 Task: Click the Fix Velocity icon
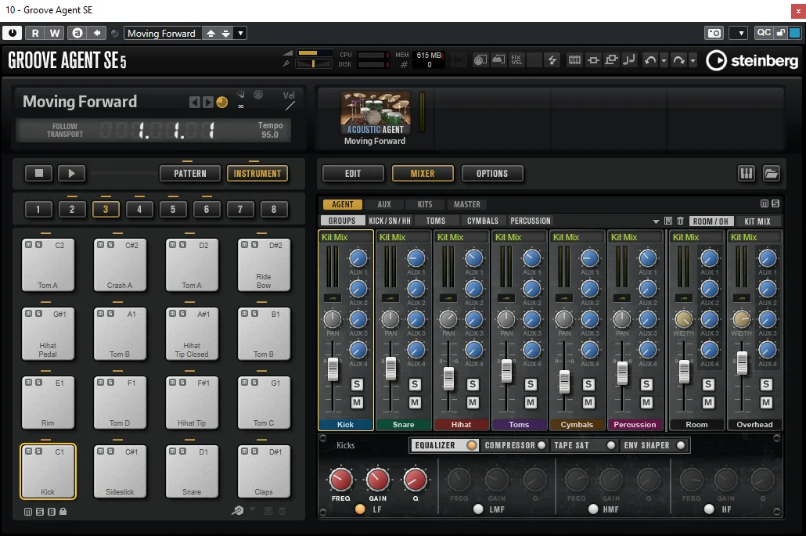click(x=516, y=60)
